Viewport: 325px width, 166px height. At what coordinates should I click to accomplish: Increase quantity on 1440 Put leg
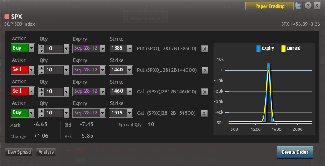(42, 68)
